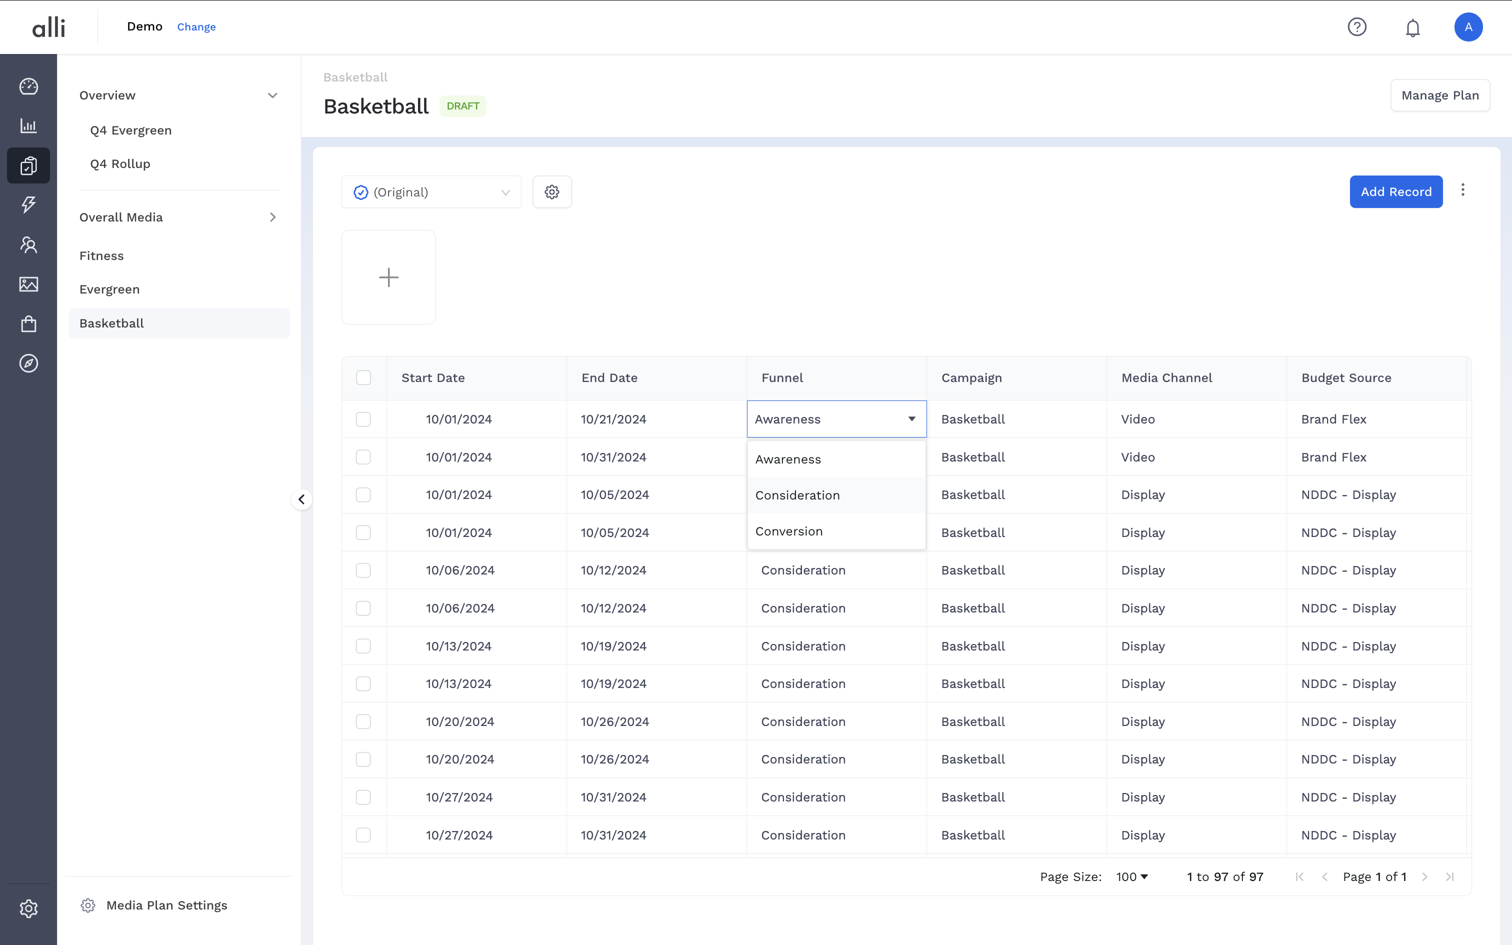1512x945 pixels.
Task: Open the bar chart reports icon
Action: (x=28, y=125)
